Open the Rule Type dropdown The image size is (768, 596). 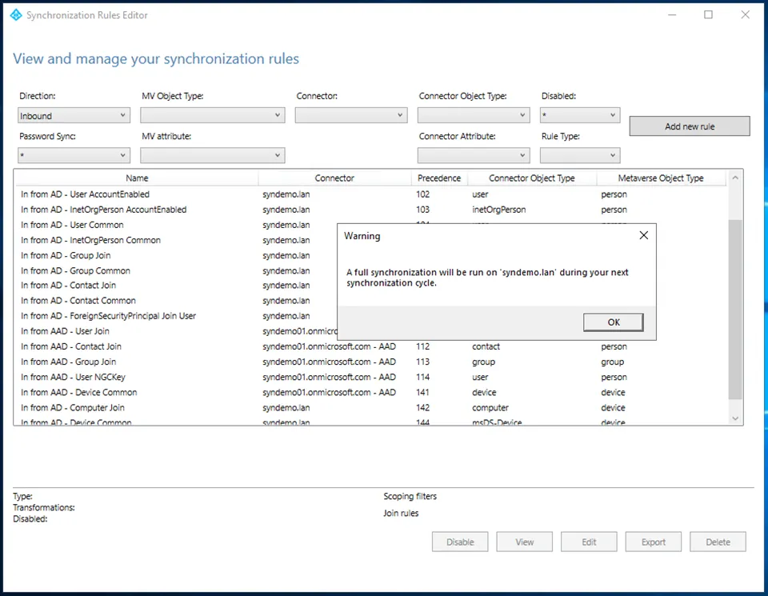[580, 155]
